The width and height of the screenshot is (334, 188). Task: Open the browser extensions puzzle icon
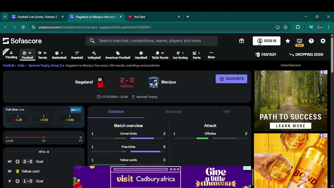(x=298, y=27)
